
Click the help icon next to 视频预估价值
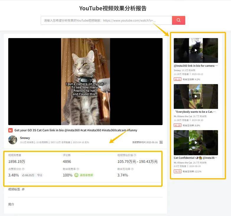click(x=135, y=155)
